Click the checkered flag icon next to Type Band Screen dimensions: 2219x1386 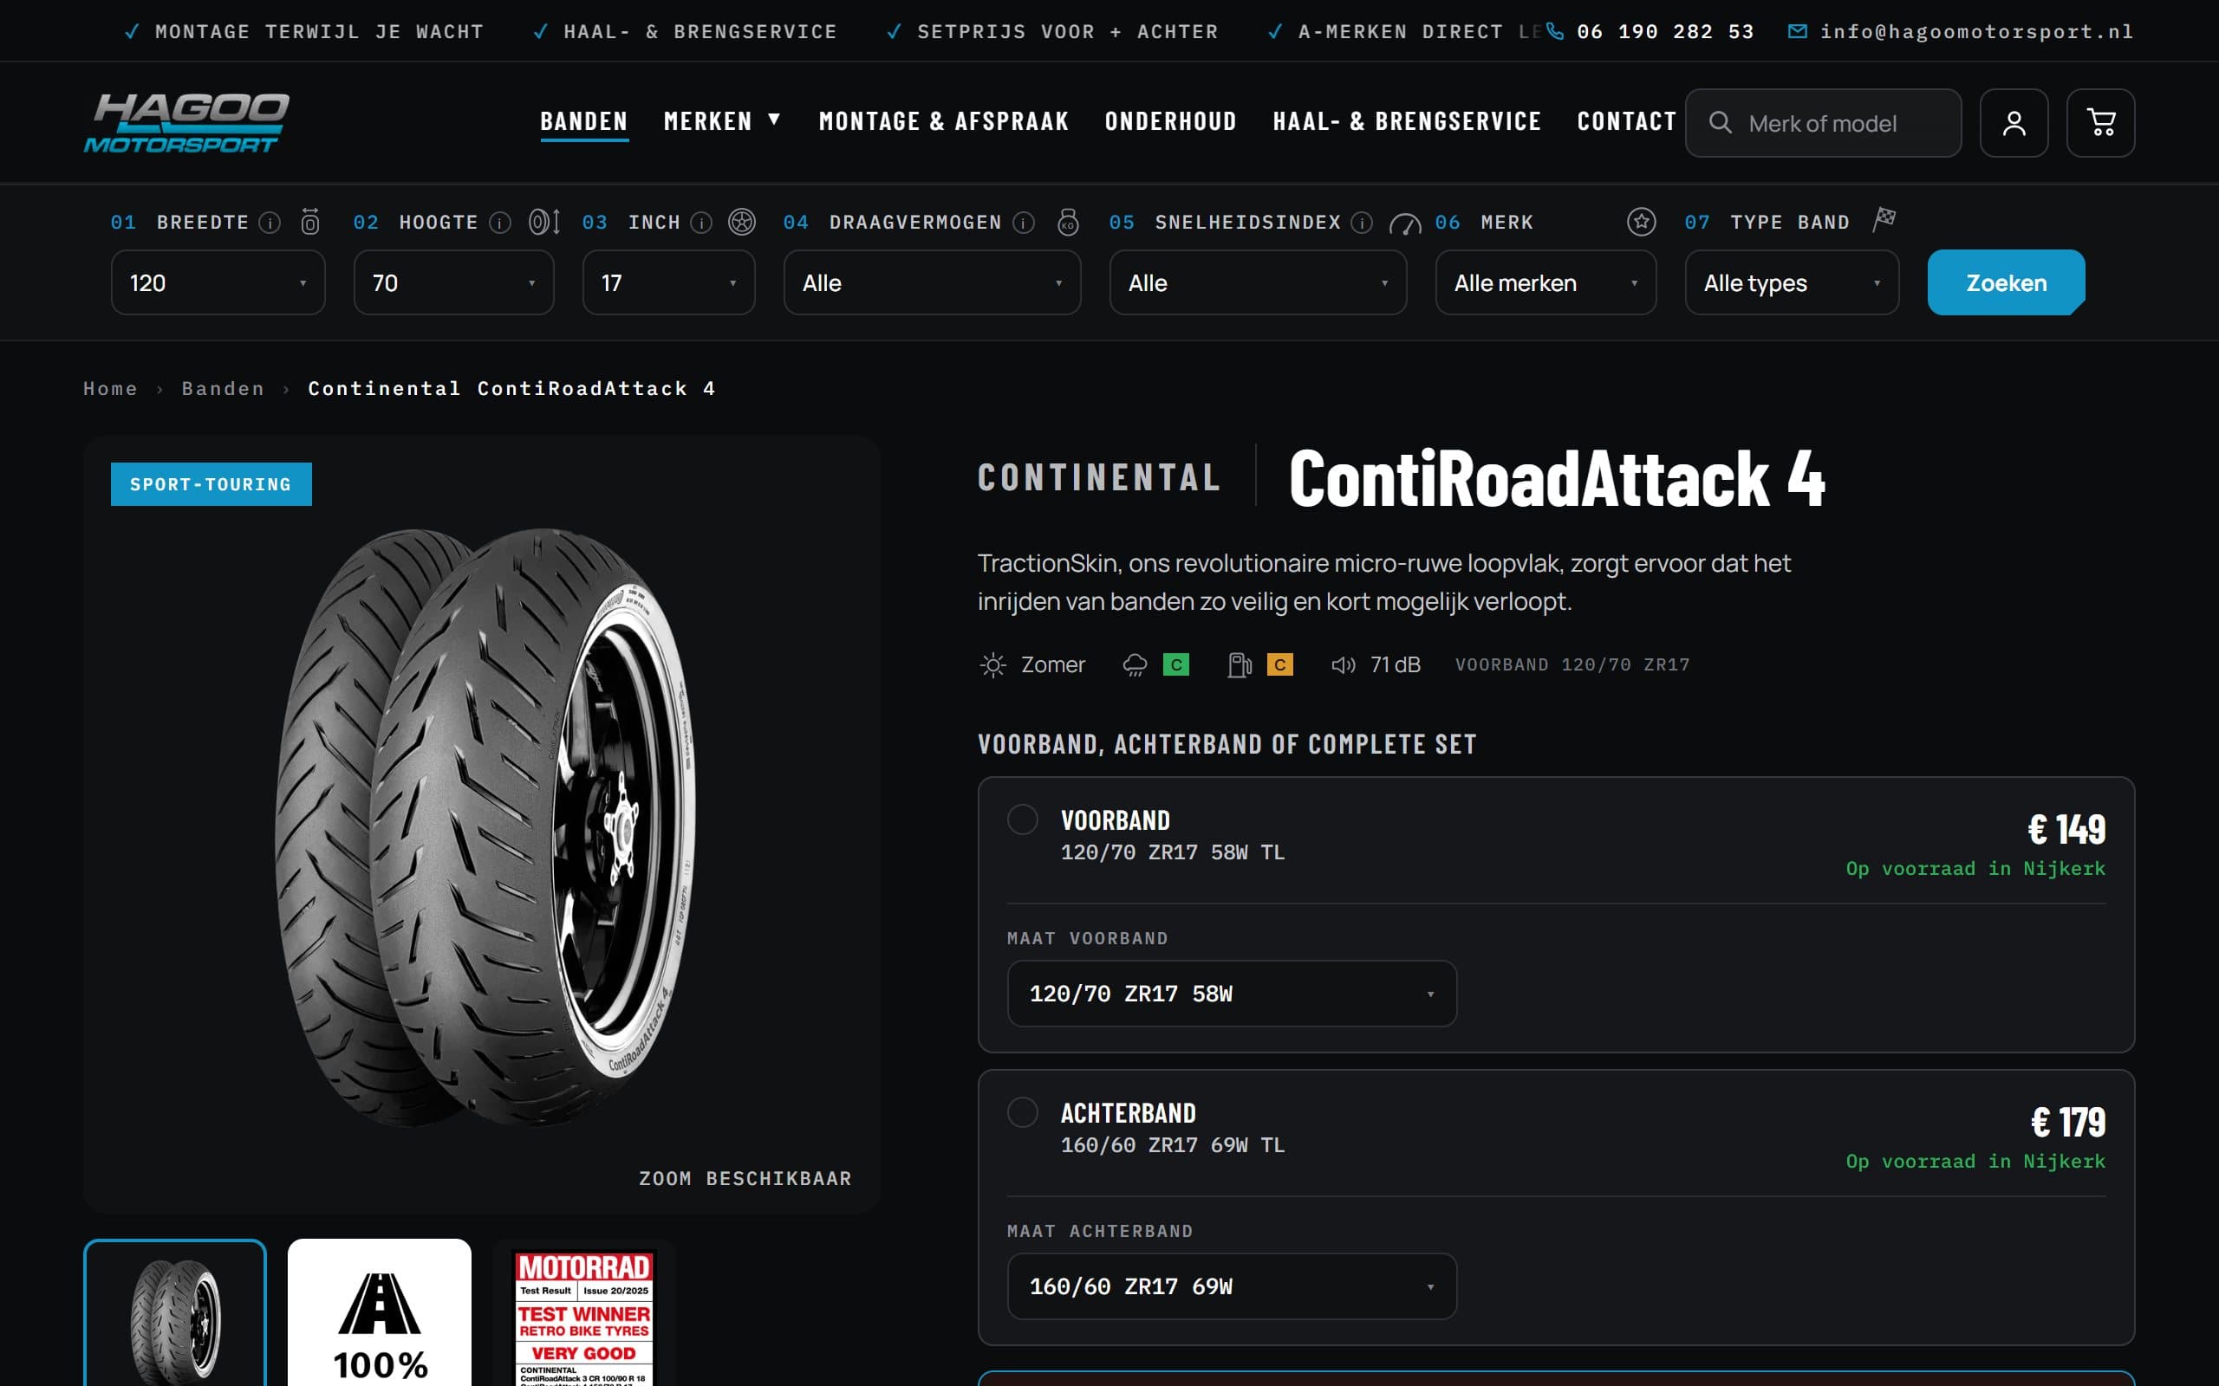pos(1884,220)
